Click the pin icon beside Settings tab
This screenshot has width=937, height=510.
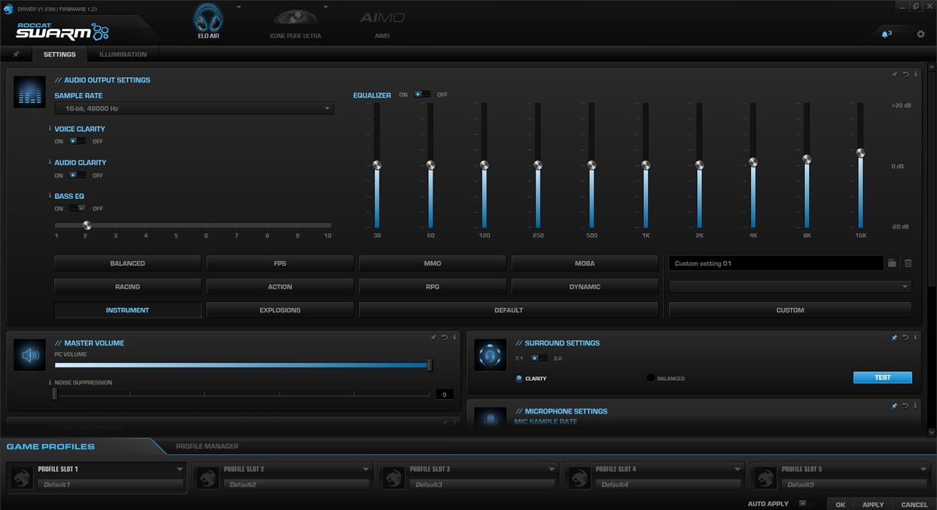16,55
